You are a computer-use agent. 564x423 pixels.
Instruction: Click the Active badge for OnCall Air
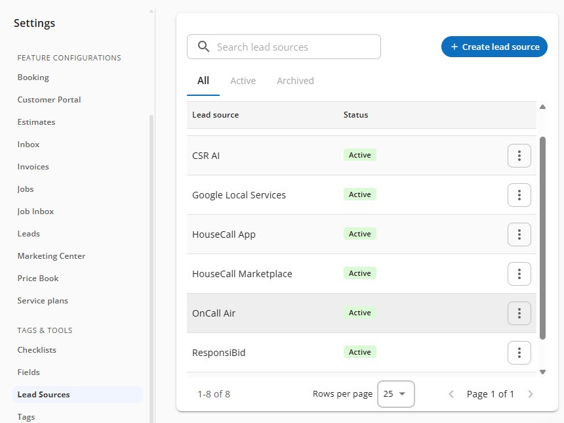[x=359, y=313]
